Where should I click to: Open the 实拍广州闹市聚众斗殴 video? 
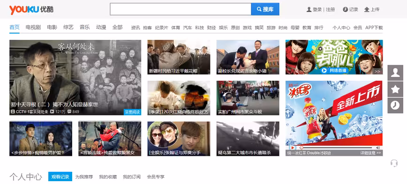[248, 98]
